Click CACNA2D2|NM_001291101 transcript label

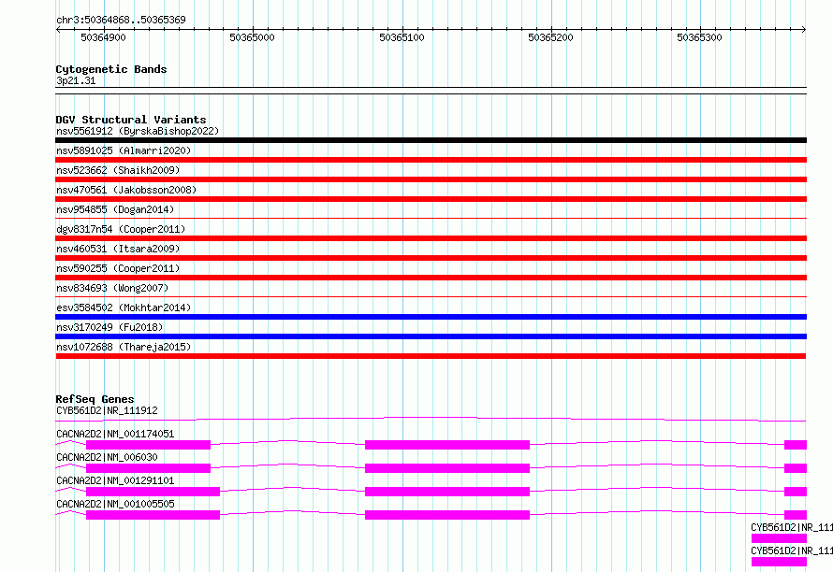click(115, 480)
